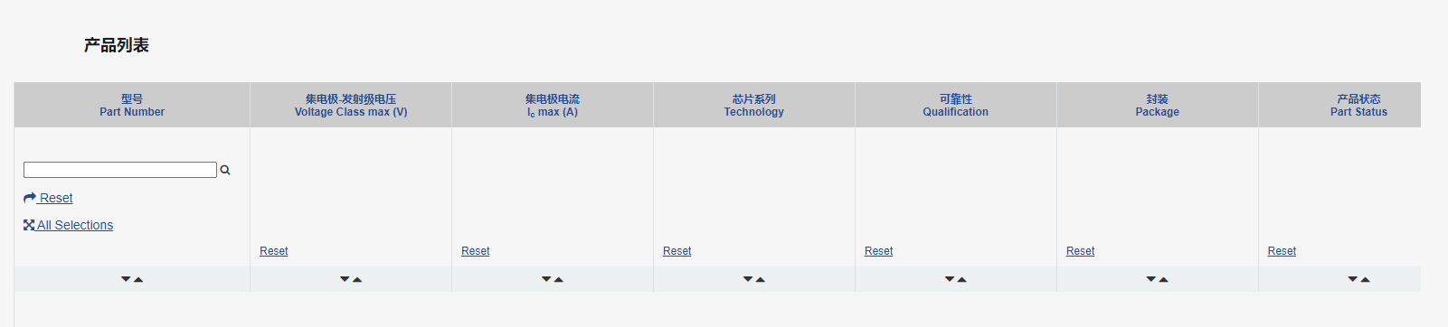Open the All Selections link
This screenshot has height=327, width=1448.
point(75,225)
